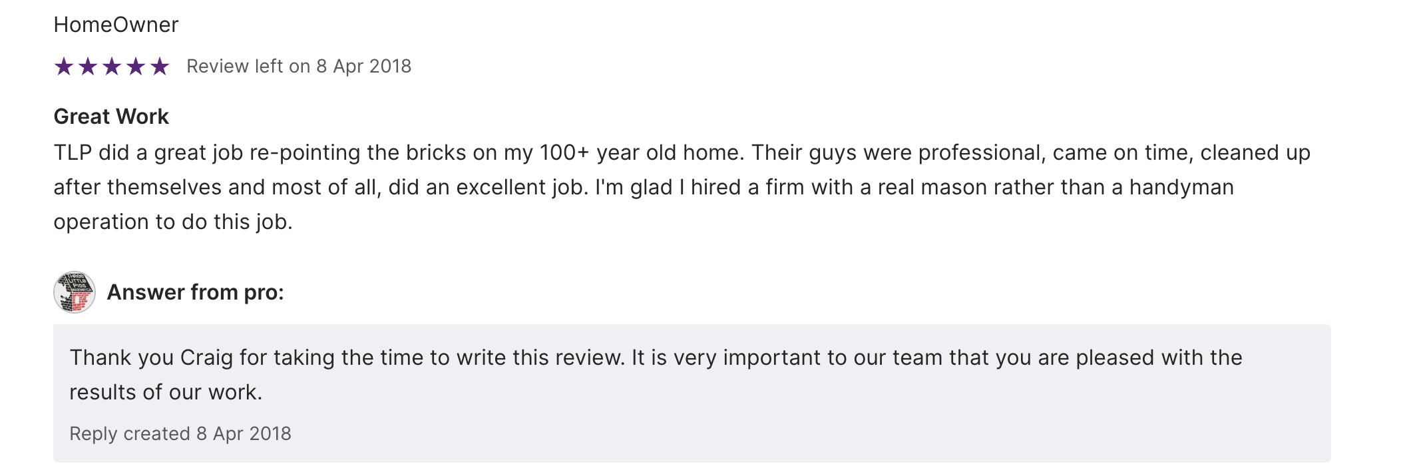Click the line 'operation to do this job.'

173,222
